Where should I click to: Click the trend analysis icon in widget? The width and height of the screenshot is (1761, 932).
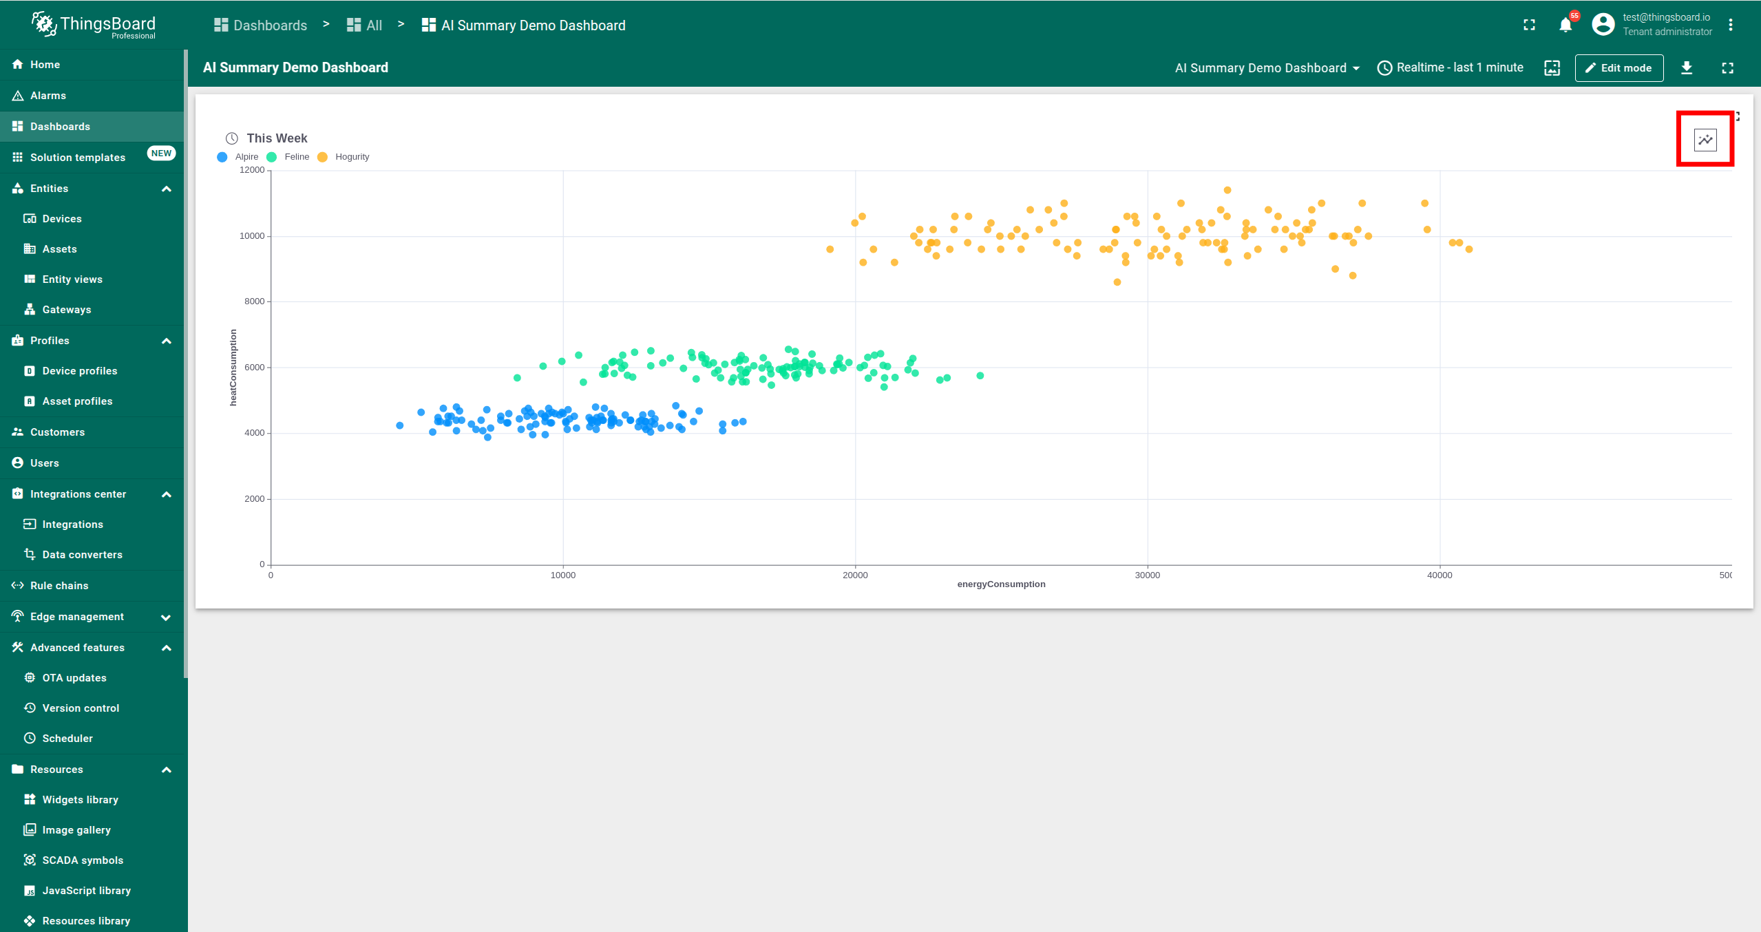pyautogui.click(x=1705, y=140)
